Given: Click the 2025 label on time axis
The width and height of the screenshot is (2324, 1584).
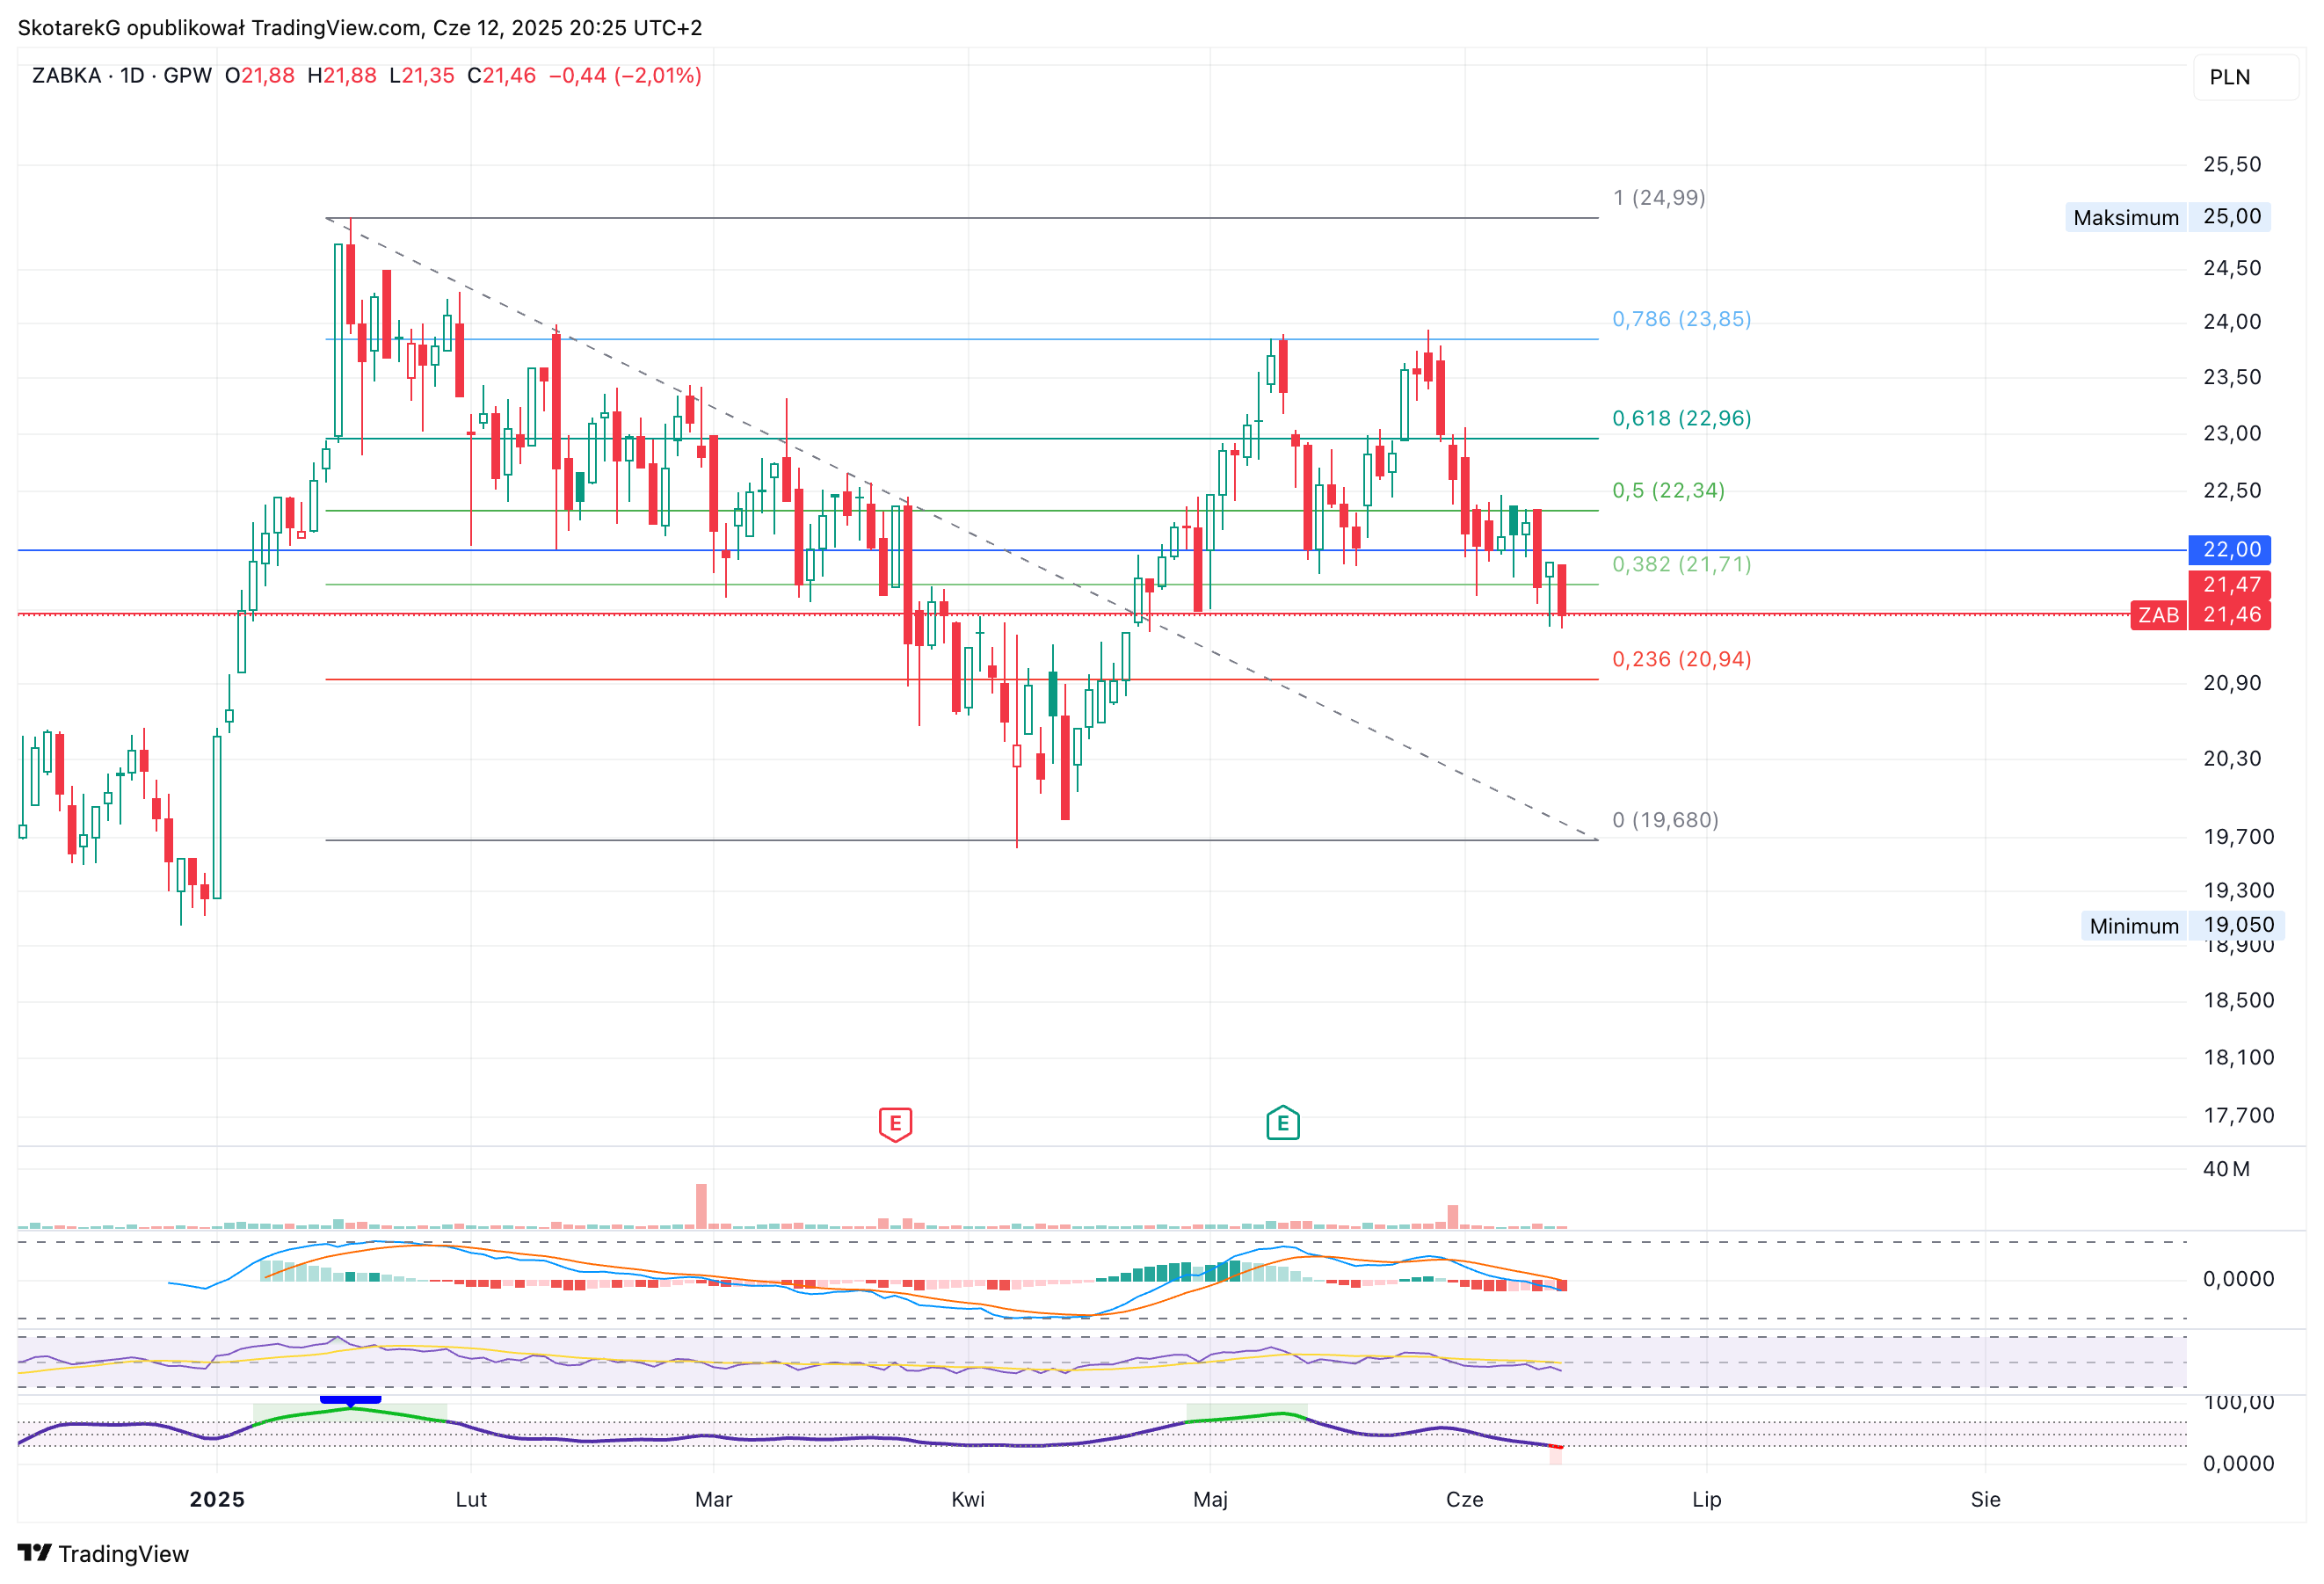Looking at the screenshot, I should (x=217, y=1499).
